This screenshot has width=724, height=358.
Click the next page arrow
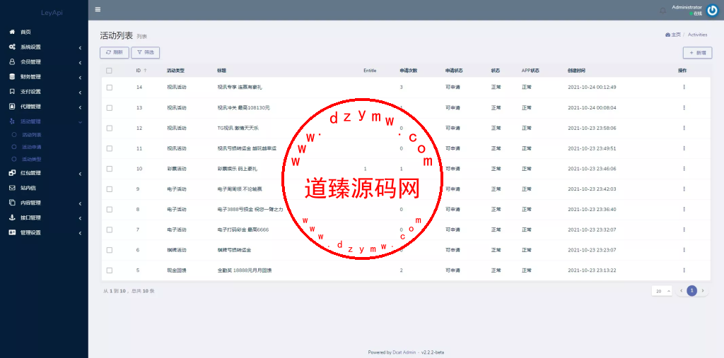(x=703, y=291)
